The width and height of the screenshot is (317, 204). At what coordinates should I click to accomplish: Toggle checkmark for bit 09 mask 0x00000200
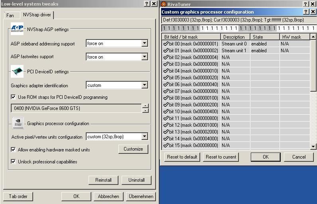[x=166, y=105]
